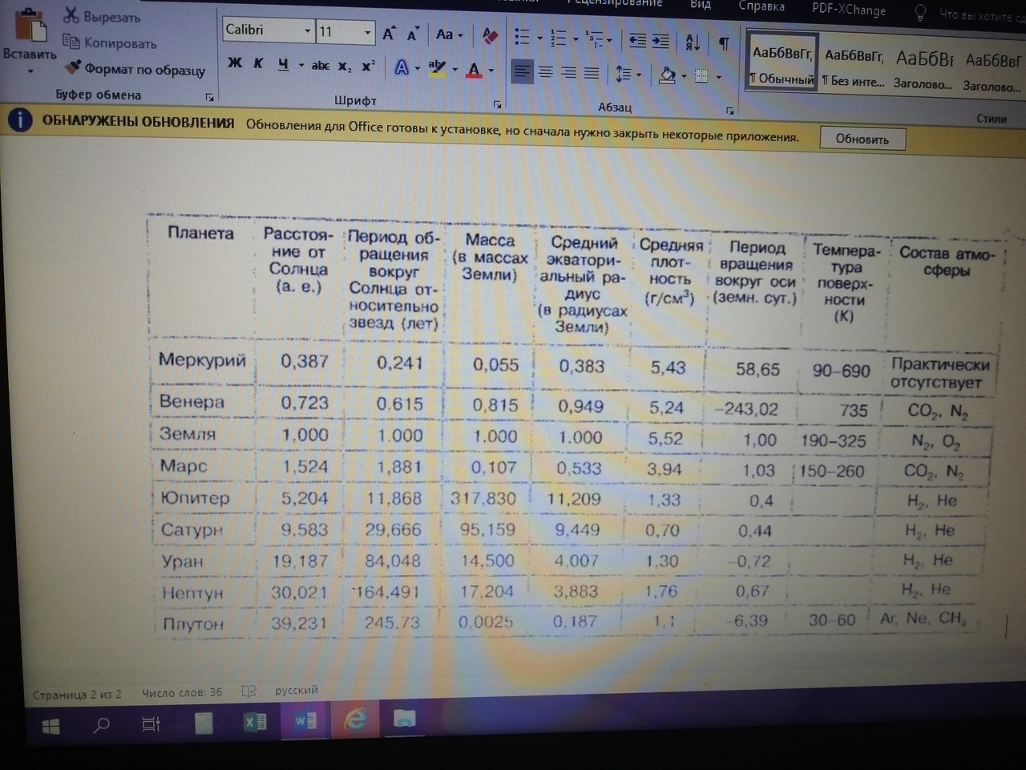Image resolution: width=1026 pixels, height=770 pixels.
Task: Toggle underline (Ч) formatting
Action: pos(283,64)
